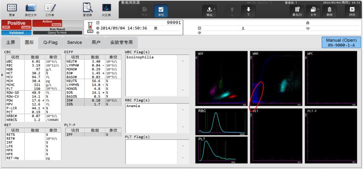The width and height of the screenshot is (363, 169).
Task: Go to next sample with 下 arrow
Action: coord(248,11)
